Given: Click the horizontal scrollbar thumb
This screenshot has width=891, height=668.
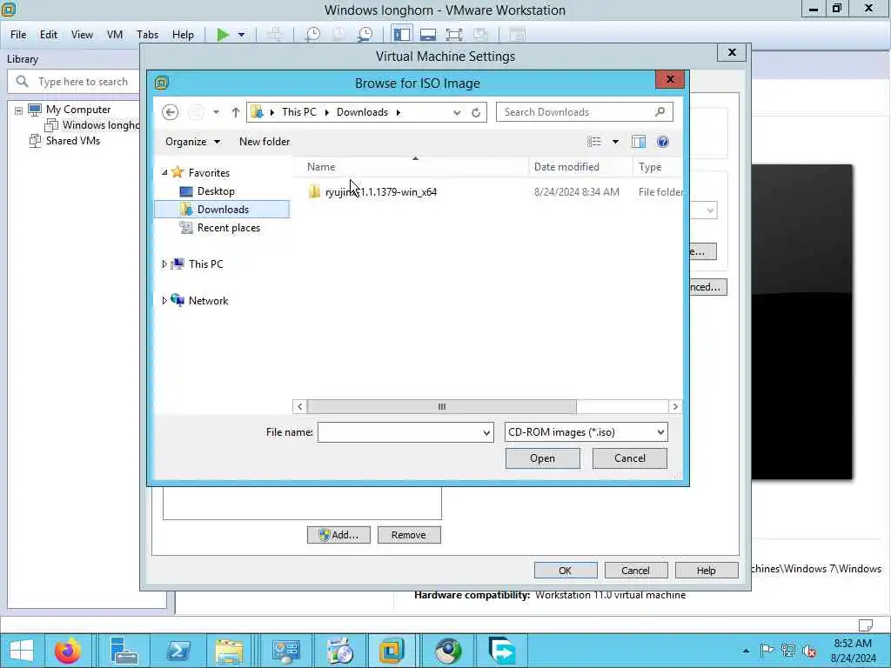Looking at the screenshot, I should (441, 407).
